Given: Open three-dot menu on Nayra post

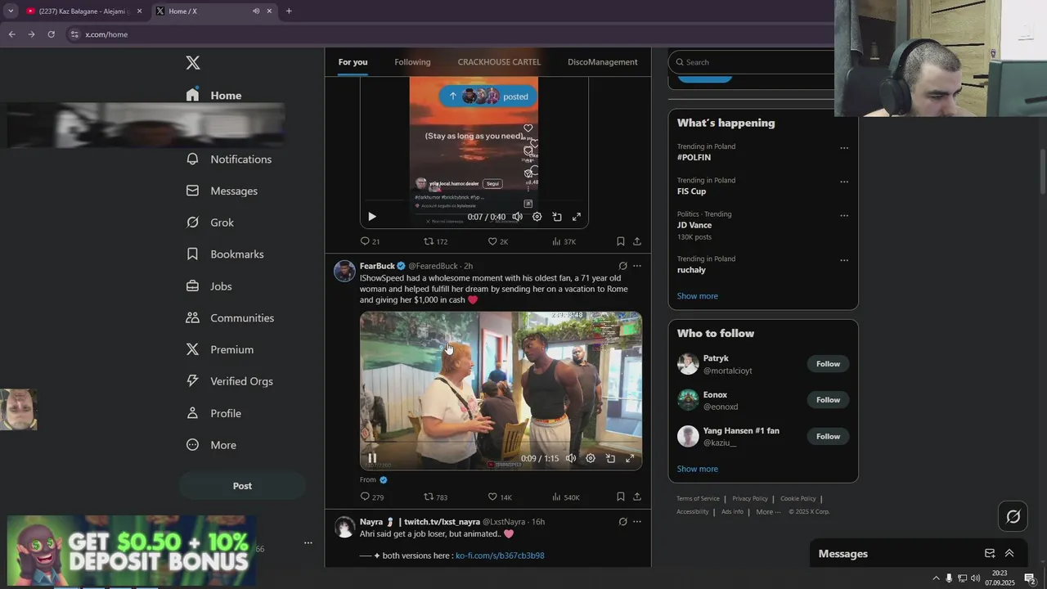Looking at the screenshot, I should coord(637,522).
